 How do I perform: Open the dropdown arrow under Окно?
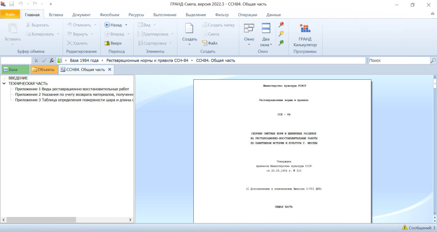click(x=249, y=44)
